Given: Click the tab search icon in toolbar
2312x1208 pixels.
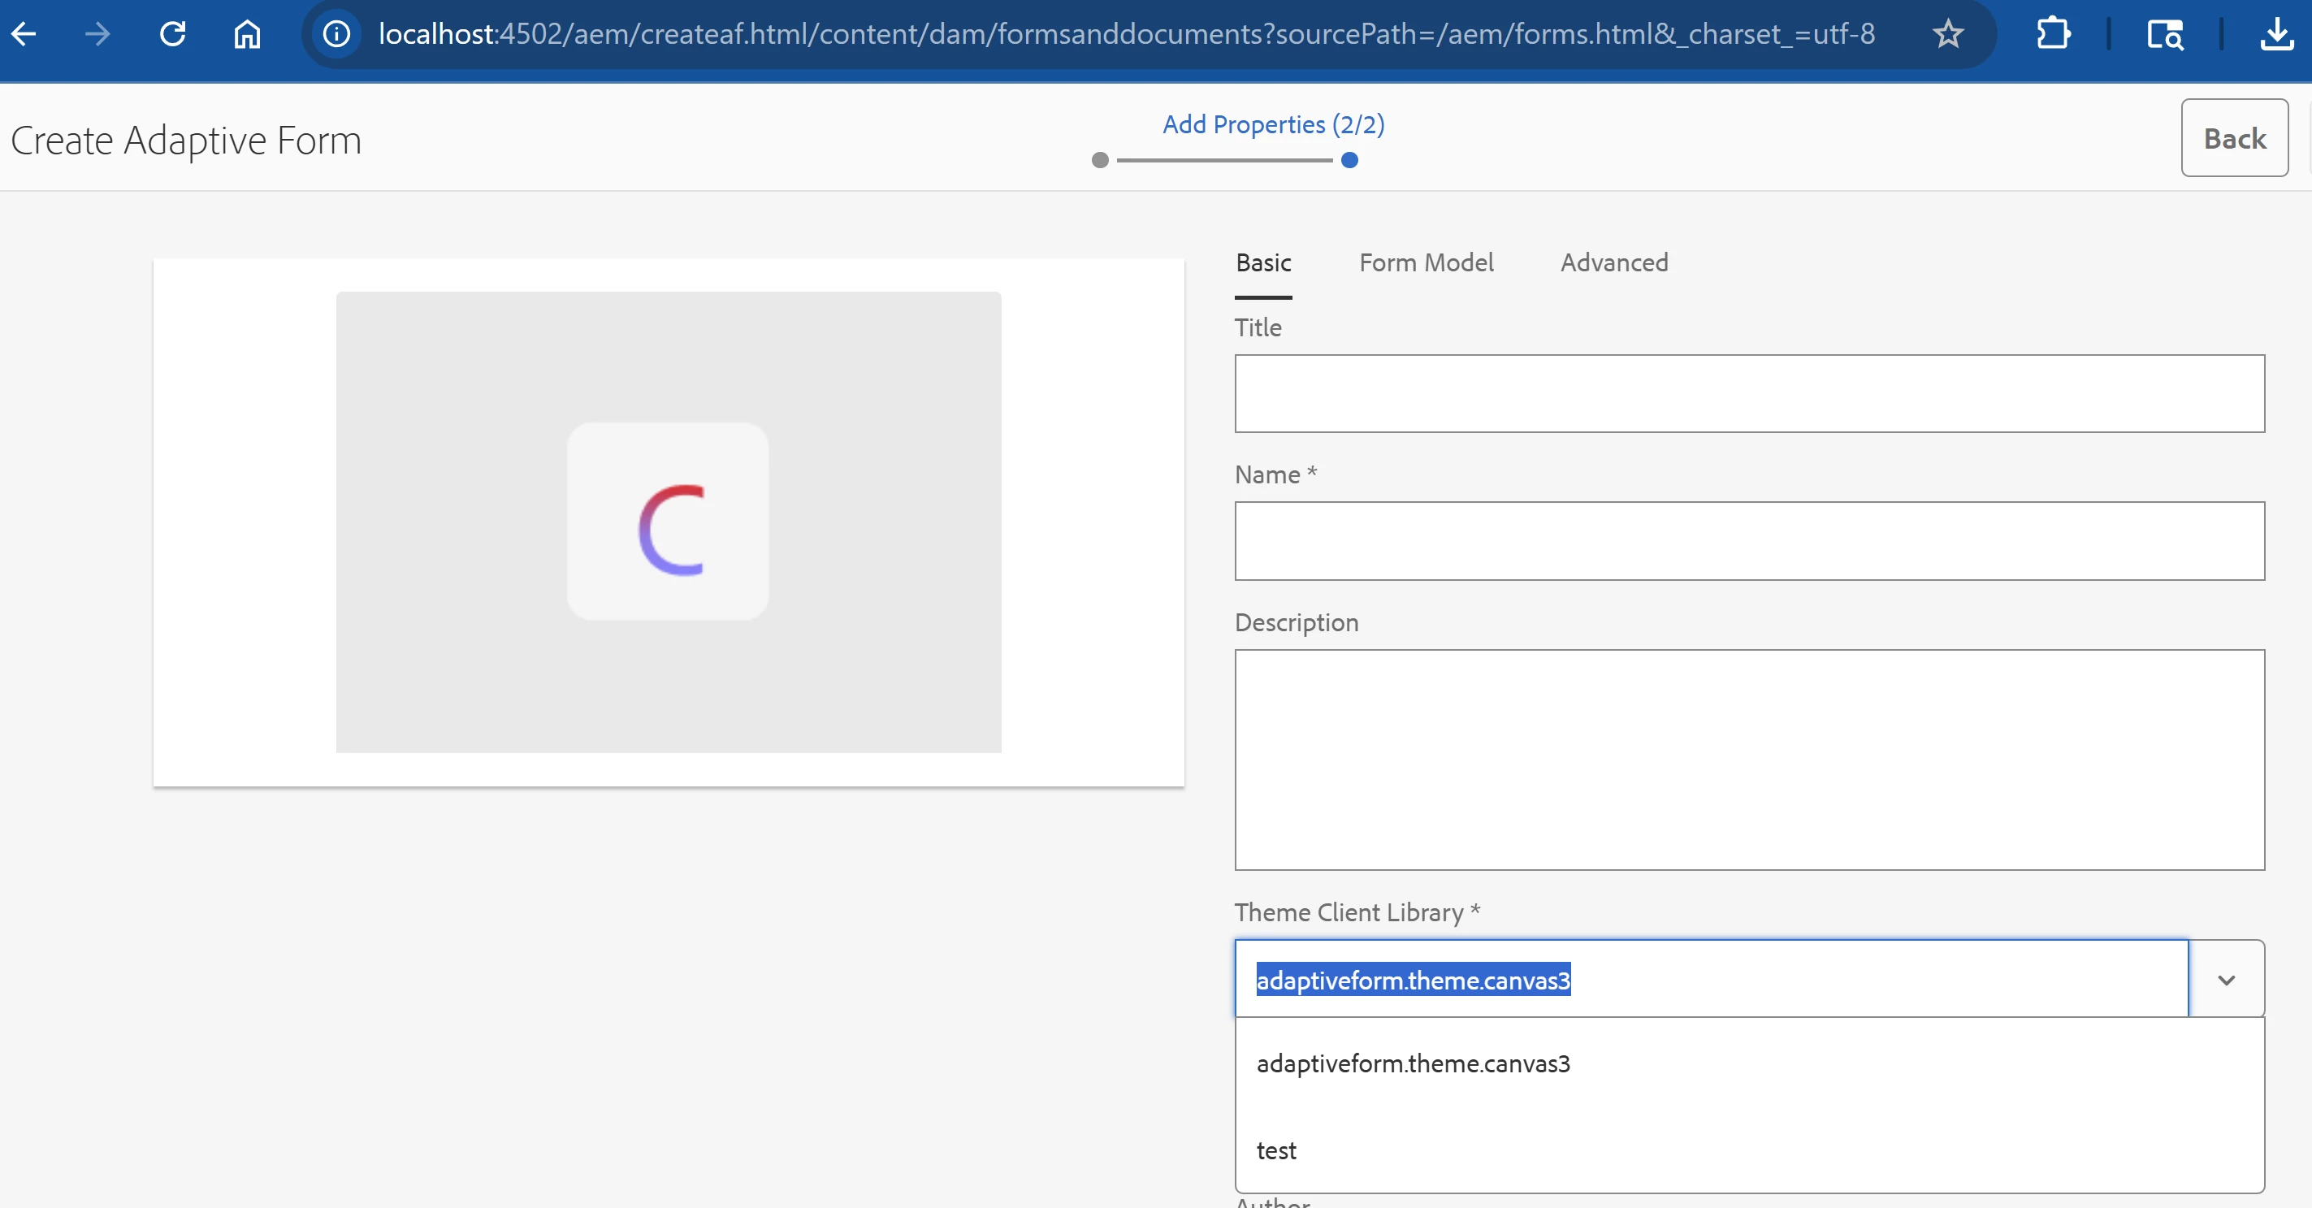Looking at the screenshot, I should [x=2164, y=34].
